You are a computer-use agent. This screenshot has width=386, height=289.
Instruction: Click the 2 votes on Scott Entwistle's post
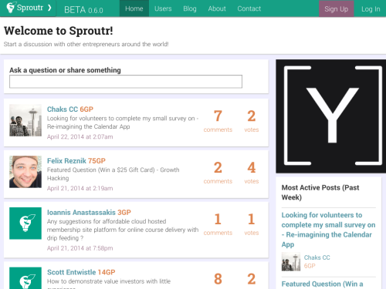click(252, 279)
